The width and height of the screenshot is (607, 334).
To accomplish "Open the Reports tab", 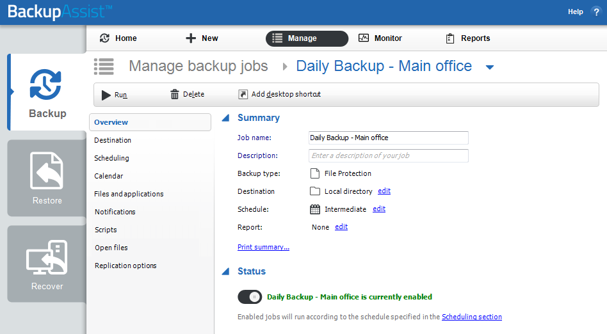I will pyautogui.click(x=467, y=38).
